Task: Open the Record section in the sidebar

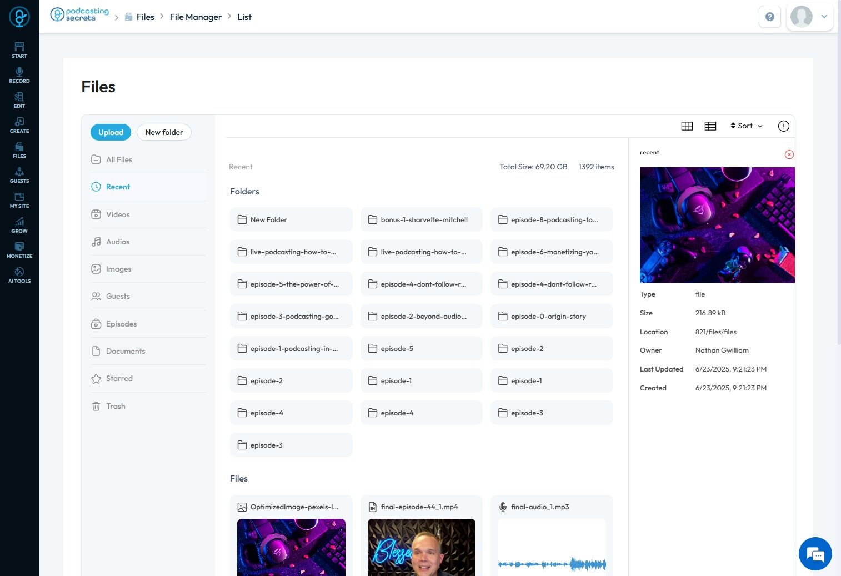Action: pos(19,75)
